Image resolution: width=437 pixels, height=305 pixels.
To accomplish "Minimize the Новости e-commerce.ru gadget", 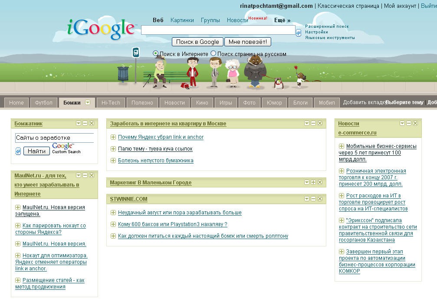I will (408, 123).
